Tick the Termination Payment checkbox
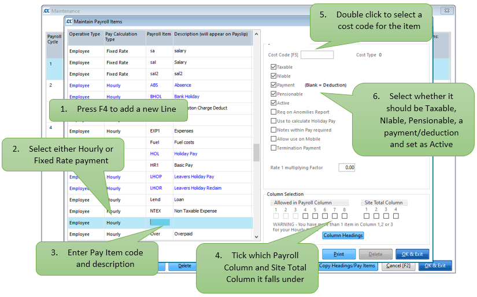 [273, 148]
